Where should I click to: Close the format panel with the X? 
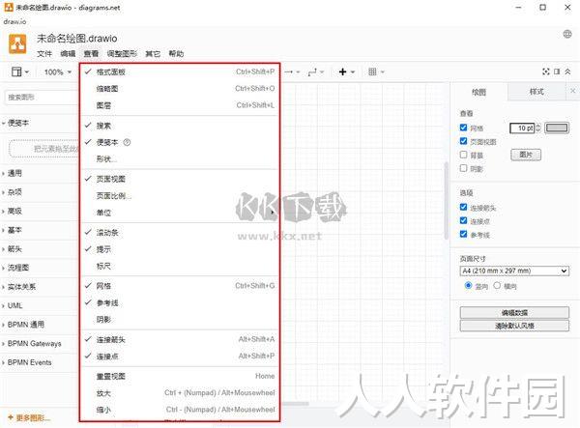click(573, 91)
